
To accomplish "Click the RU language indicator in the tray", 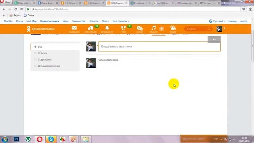I will point(216,139).
